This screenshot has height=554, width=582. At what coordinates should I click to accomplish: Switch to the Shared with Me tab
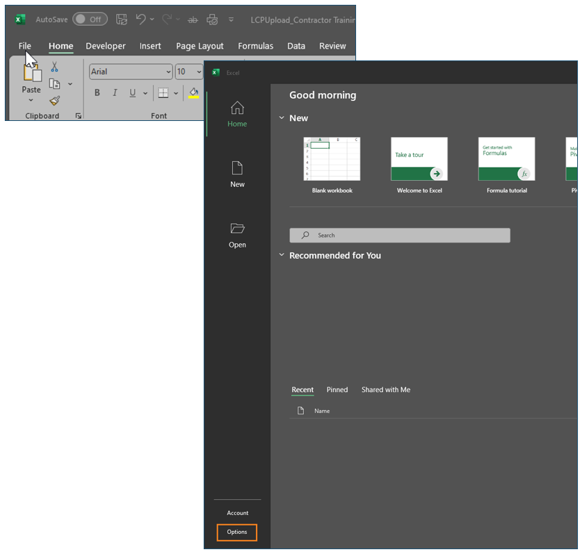[x=386, y=390]
